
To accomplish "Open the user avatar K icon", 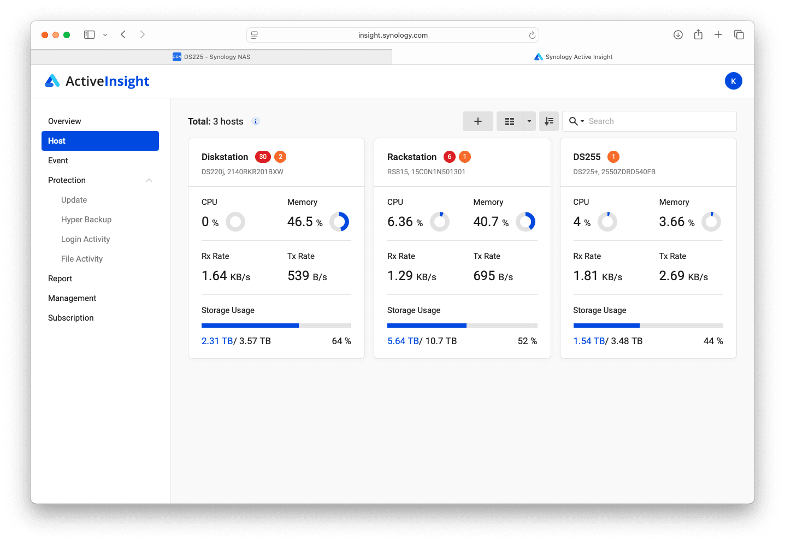I will coord(733,81).
